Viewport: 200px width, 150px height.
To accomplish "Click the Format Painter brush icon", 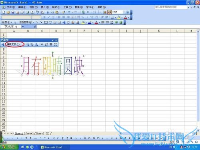I will coord(64,12).
